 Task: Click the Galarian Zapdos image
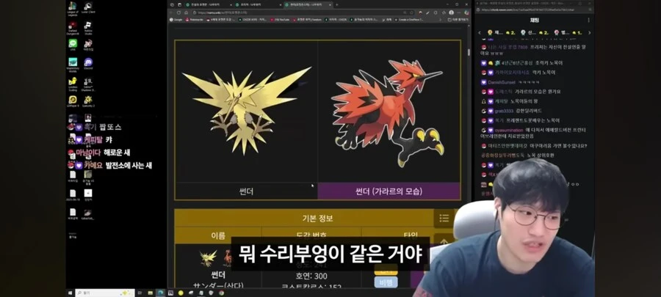pos(387,114)
